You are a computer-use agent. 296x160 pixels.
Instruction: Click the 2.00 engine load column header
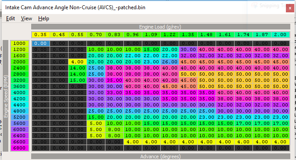click(280, 35)
